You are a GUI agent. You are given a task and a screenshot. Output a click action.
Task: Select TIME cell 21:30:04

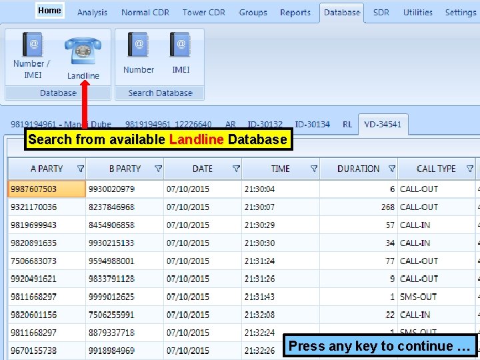point(280,189)
